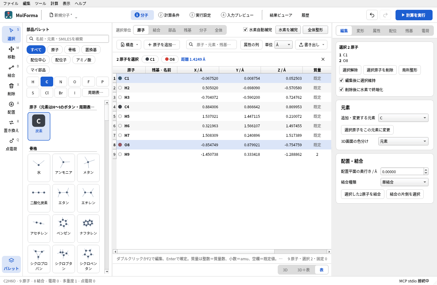Open the 構造 structure dropdown

(x=129, y=45)
